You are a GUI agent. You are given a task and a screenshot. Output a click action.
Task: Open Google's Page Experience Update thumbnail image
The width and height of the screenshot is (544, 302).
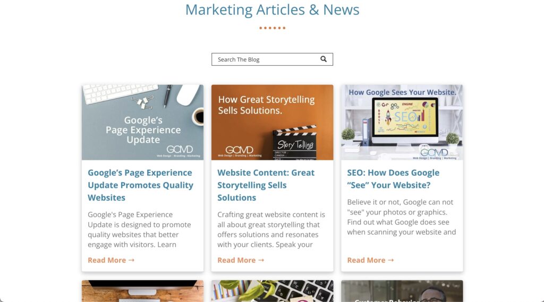142,123
